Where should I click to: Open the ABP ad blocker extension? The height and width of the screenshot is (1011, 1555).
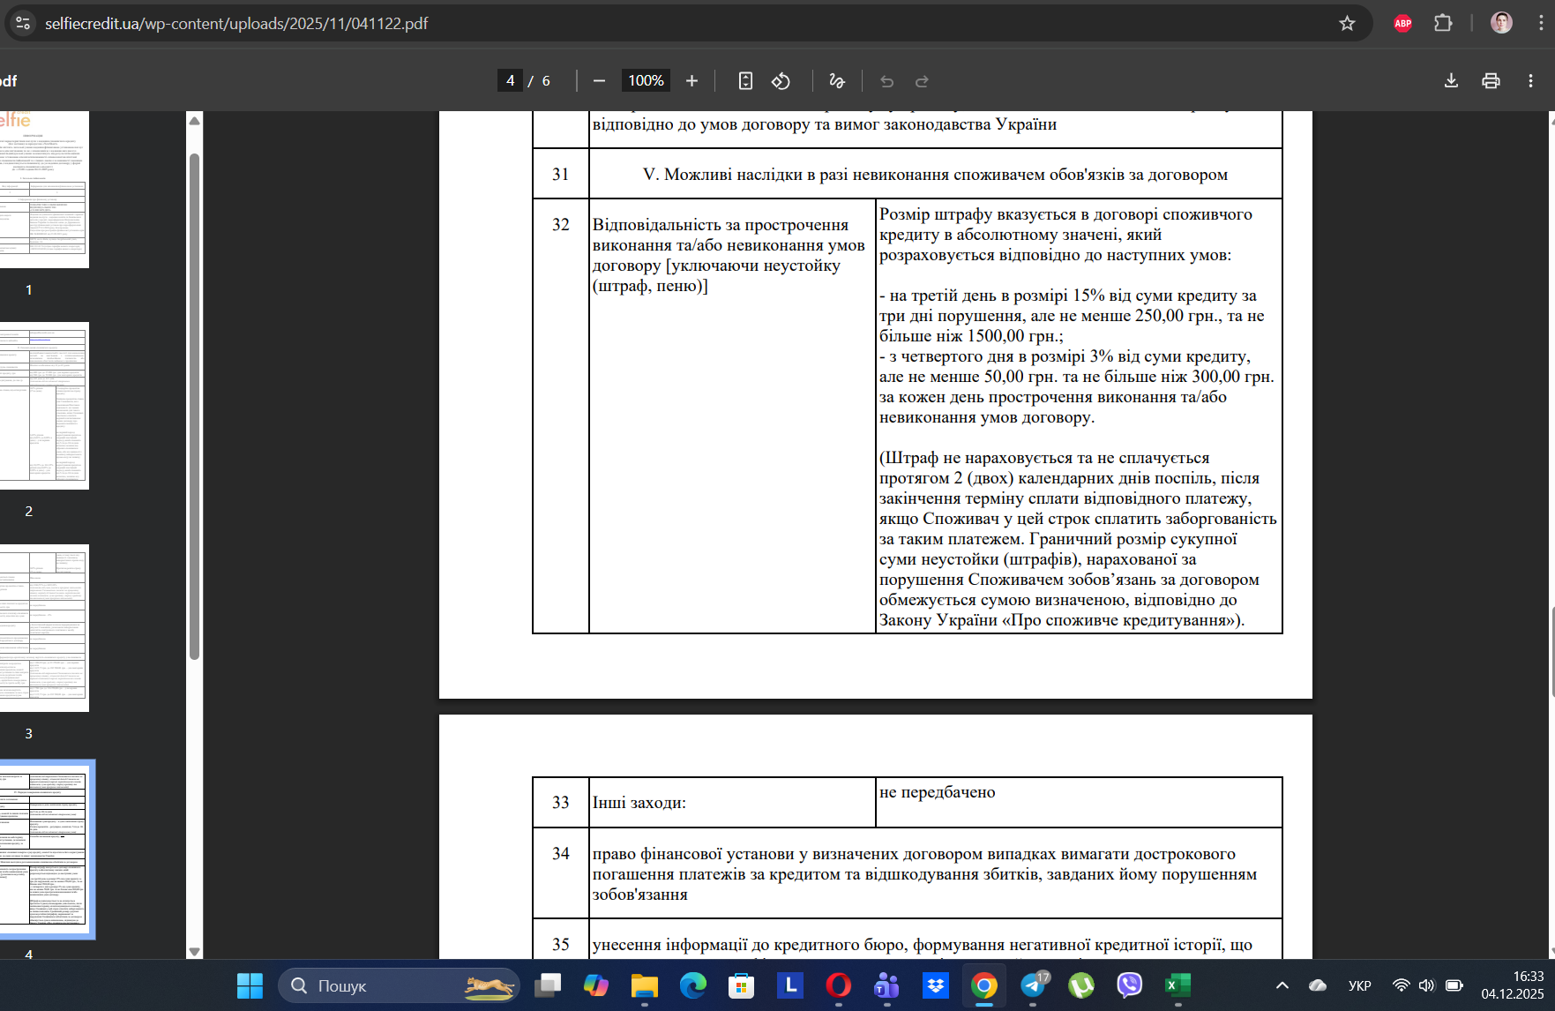point(1402,24)
